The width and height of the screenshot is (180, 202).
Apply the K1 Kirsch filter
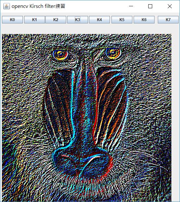point(34,19)
